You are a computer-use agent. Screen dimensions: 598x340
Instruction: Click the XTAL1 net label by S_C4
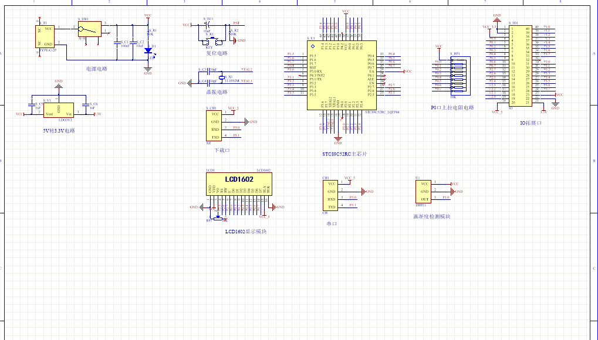point(246,81)
